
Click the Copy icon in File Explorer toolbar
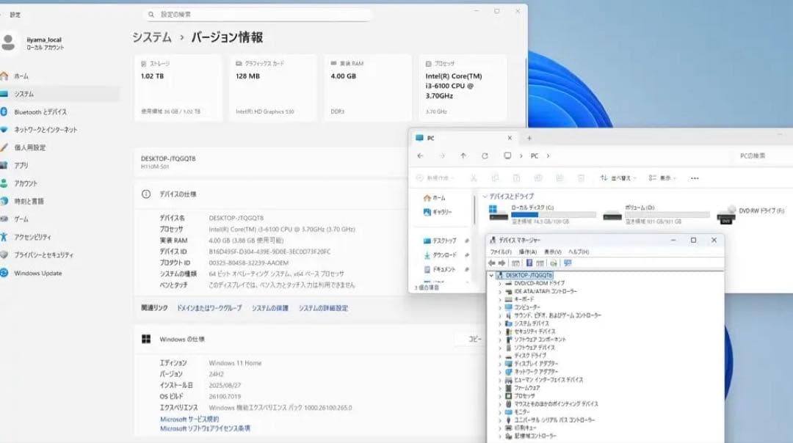[x=496, y=176]
